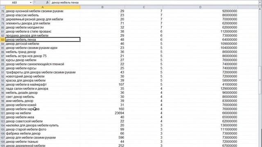
Task: Select cell 'фабрика мебели декор'
Action: point(43,134)
